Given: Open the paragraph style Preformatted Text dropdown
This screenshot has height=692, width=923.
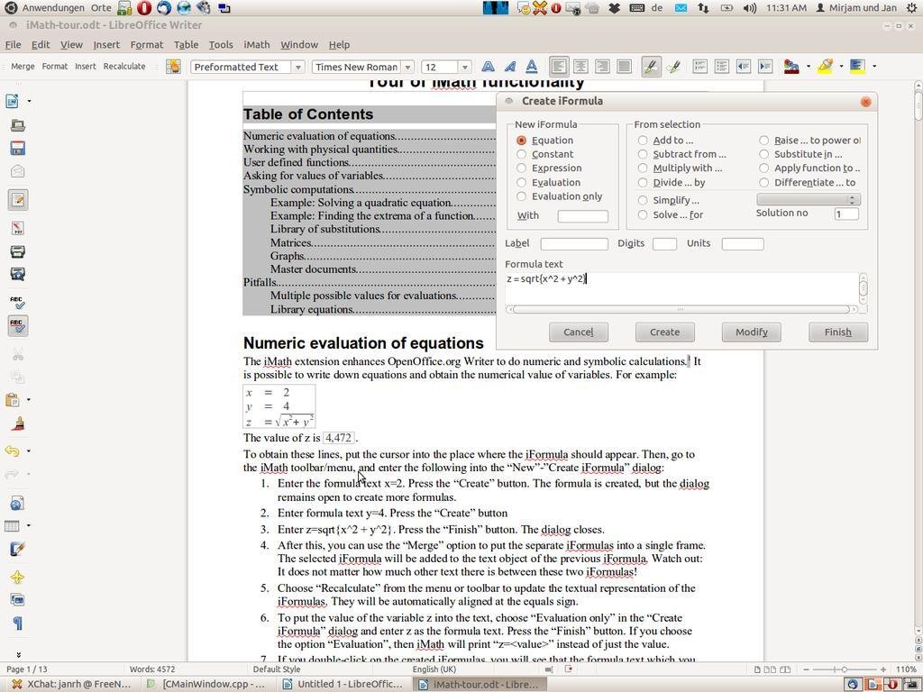Looking at the screenshot, I should point(297,67).
